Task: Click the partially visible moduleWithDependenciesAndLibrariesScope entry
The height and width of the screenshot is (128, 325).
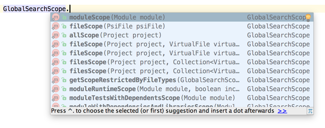Action: coord(182,105)
